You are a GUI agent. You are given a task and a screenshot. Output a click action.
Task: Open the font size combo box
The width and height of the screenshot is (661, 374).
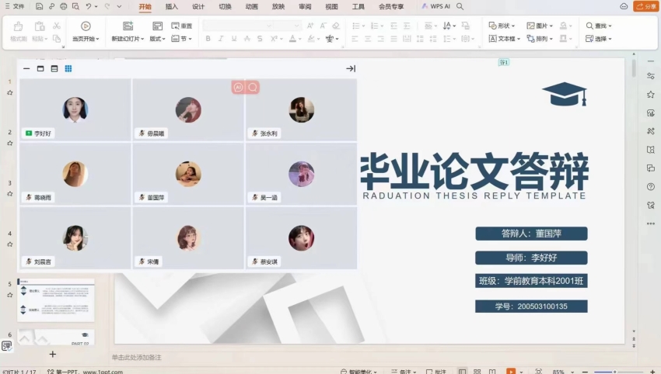point(289,26)
